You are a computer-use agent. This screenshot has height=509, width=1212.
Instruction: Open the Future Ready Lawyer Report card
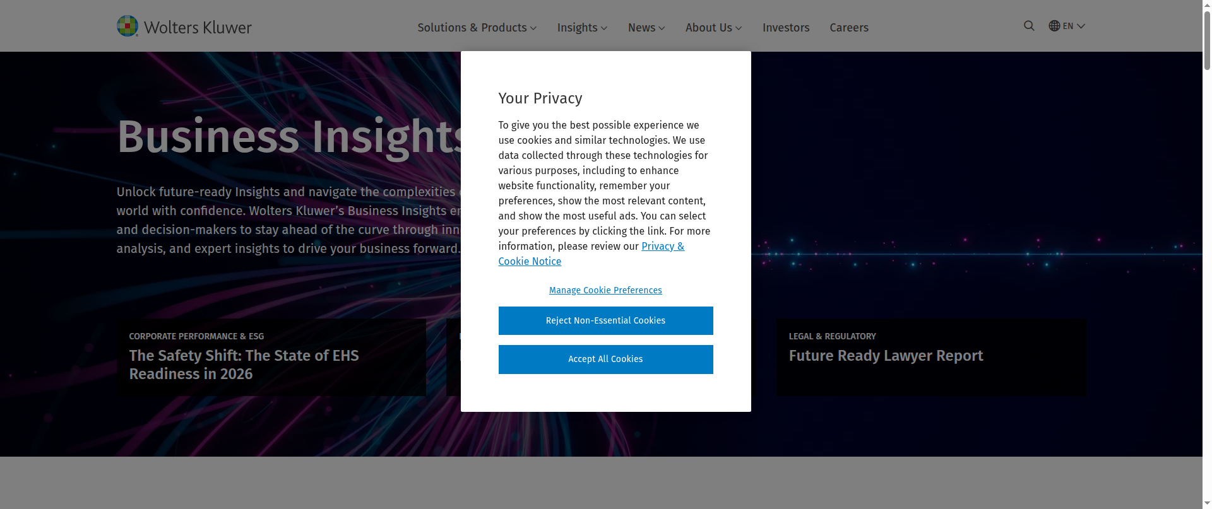931,358
